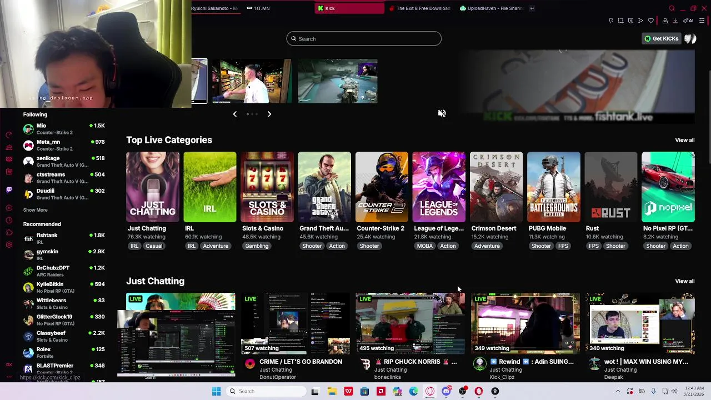Open the downloads icon in toolbar
Image resolution: width=711 pixels, height=400 pixels.
pos(675,21)
